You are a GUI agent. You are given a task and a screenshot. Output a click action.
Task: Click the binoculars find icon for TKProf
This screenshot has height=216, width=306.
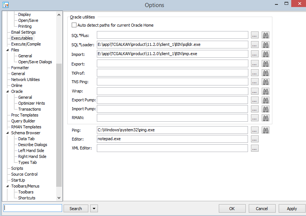265,73
